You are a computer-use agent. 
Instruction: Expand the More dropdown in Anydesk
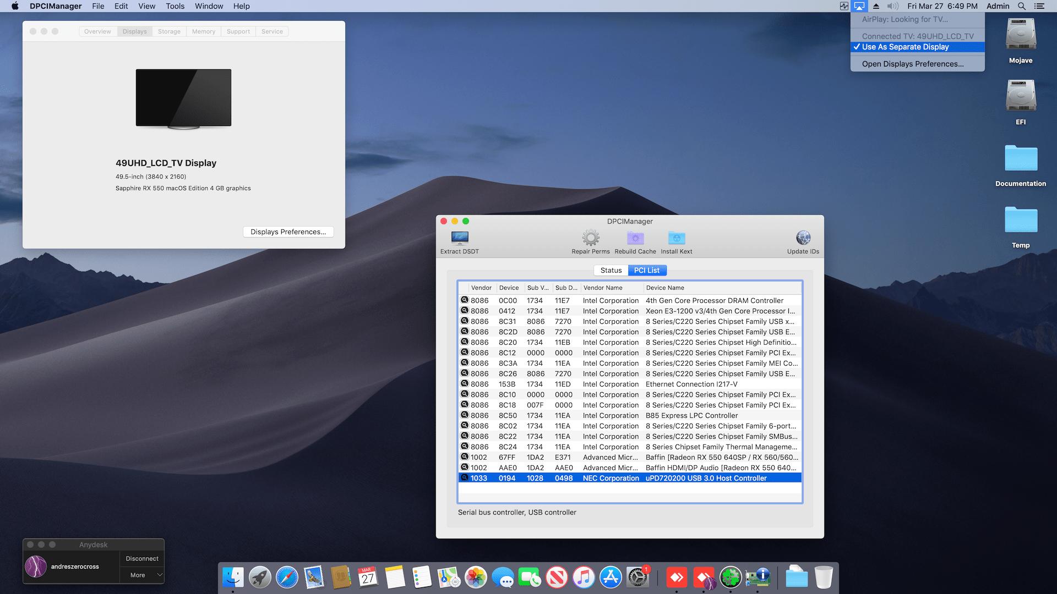tap(142, 575)
